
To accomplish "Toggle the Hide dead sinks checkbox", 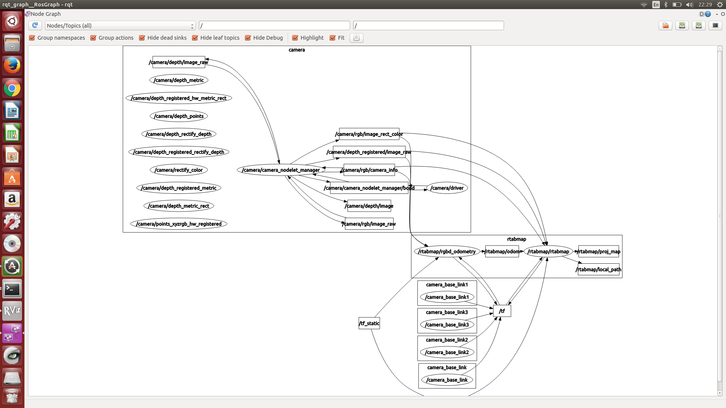I will point(142,38).
